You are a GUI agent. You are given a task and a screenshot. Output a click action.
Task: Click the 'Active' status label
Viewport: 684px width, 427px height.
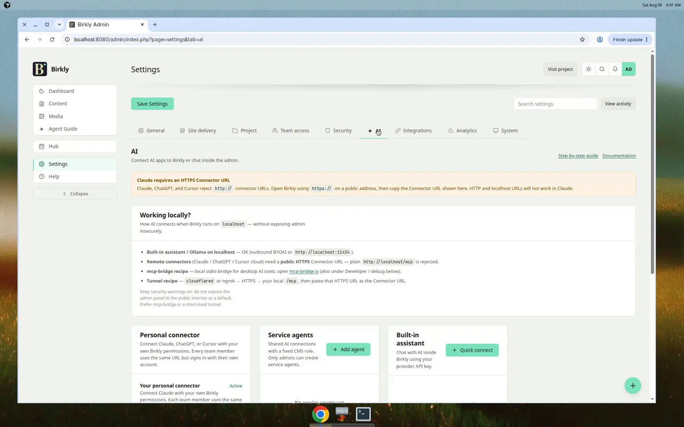pyautogui.click(x=236, y=386)
